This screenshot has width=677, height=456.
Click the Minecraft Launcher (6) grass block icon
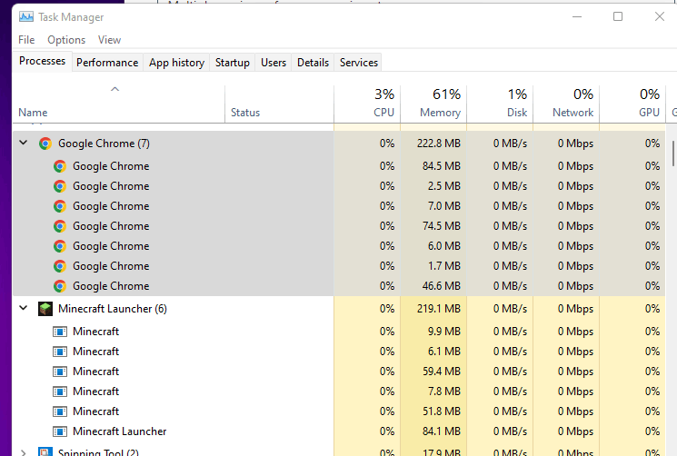coord(45,309)
